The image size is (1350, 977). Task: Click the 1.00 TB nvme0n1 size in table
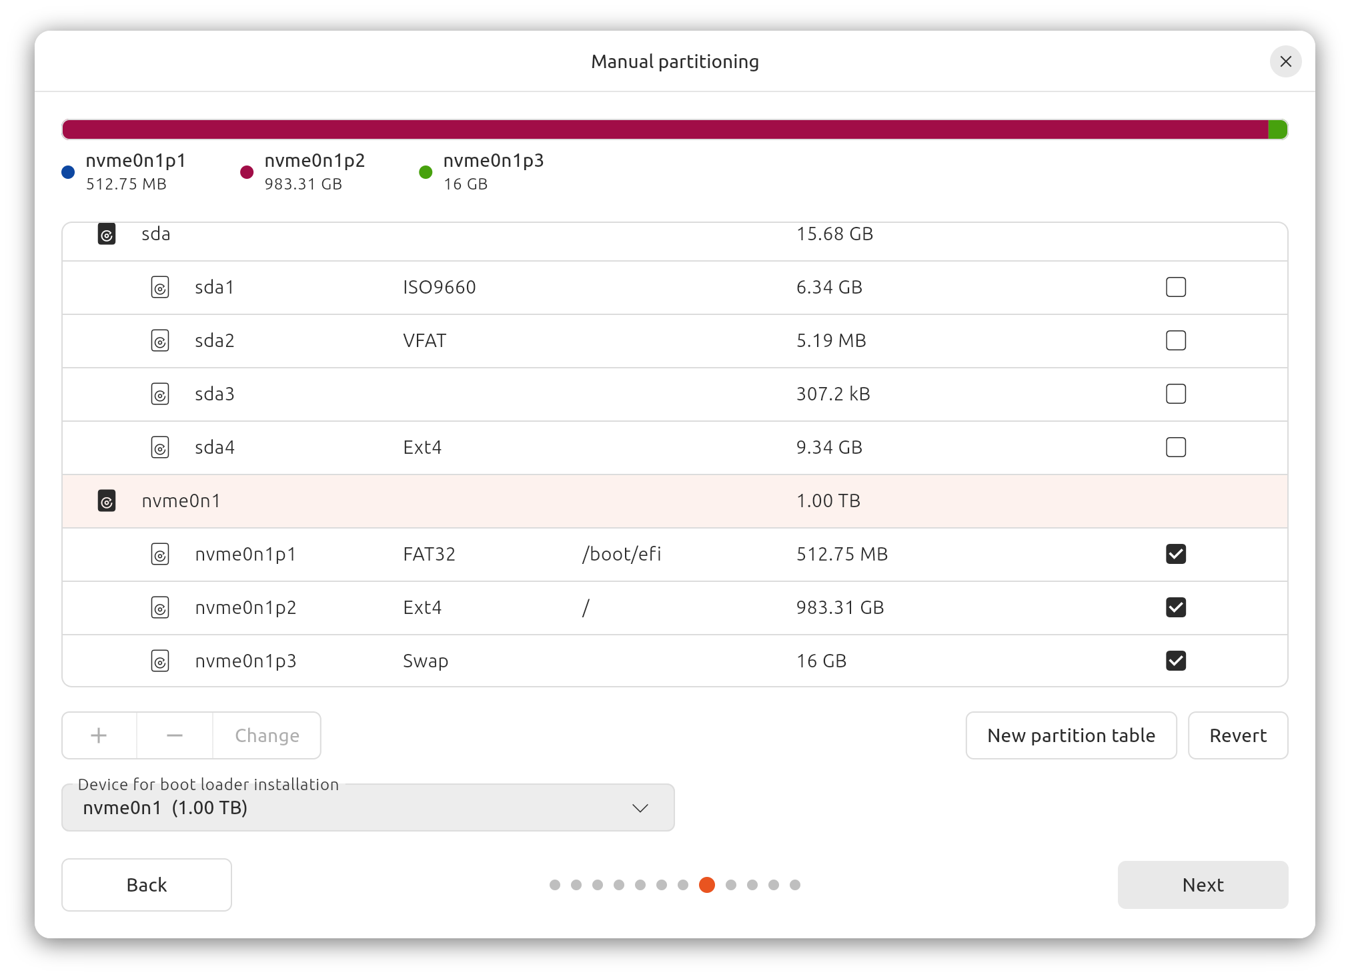pyautogui.click(x=828, y=501)
